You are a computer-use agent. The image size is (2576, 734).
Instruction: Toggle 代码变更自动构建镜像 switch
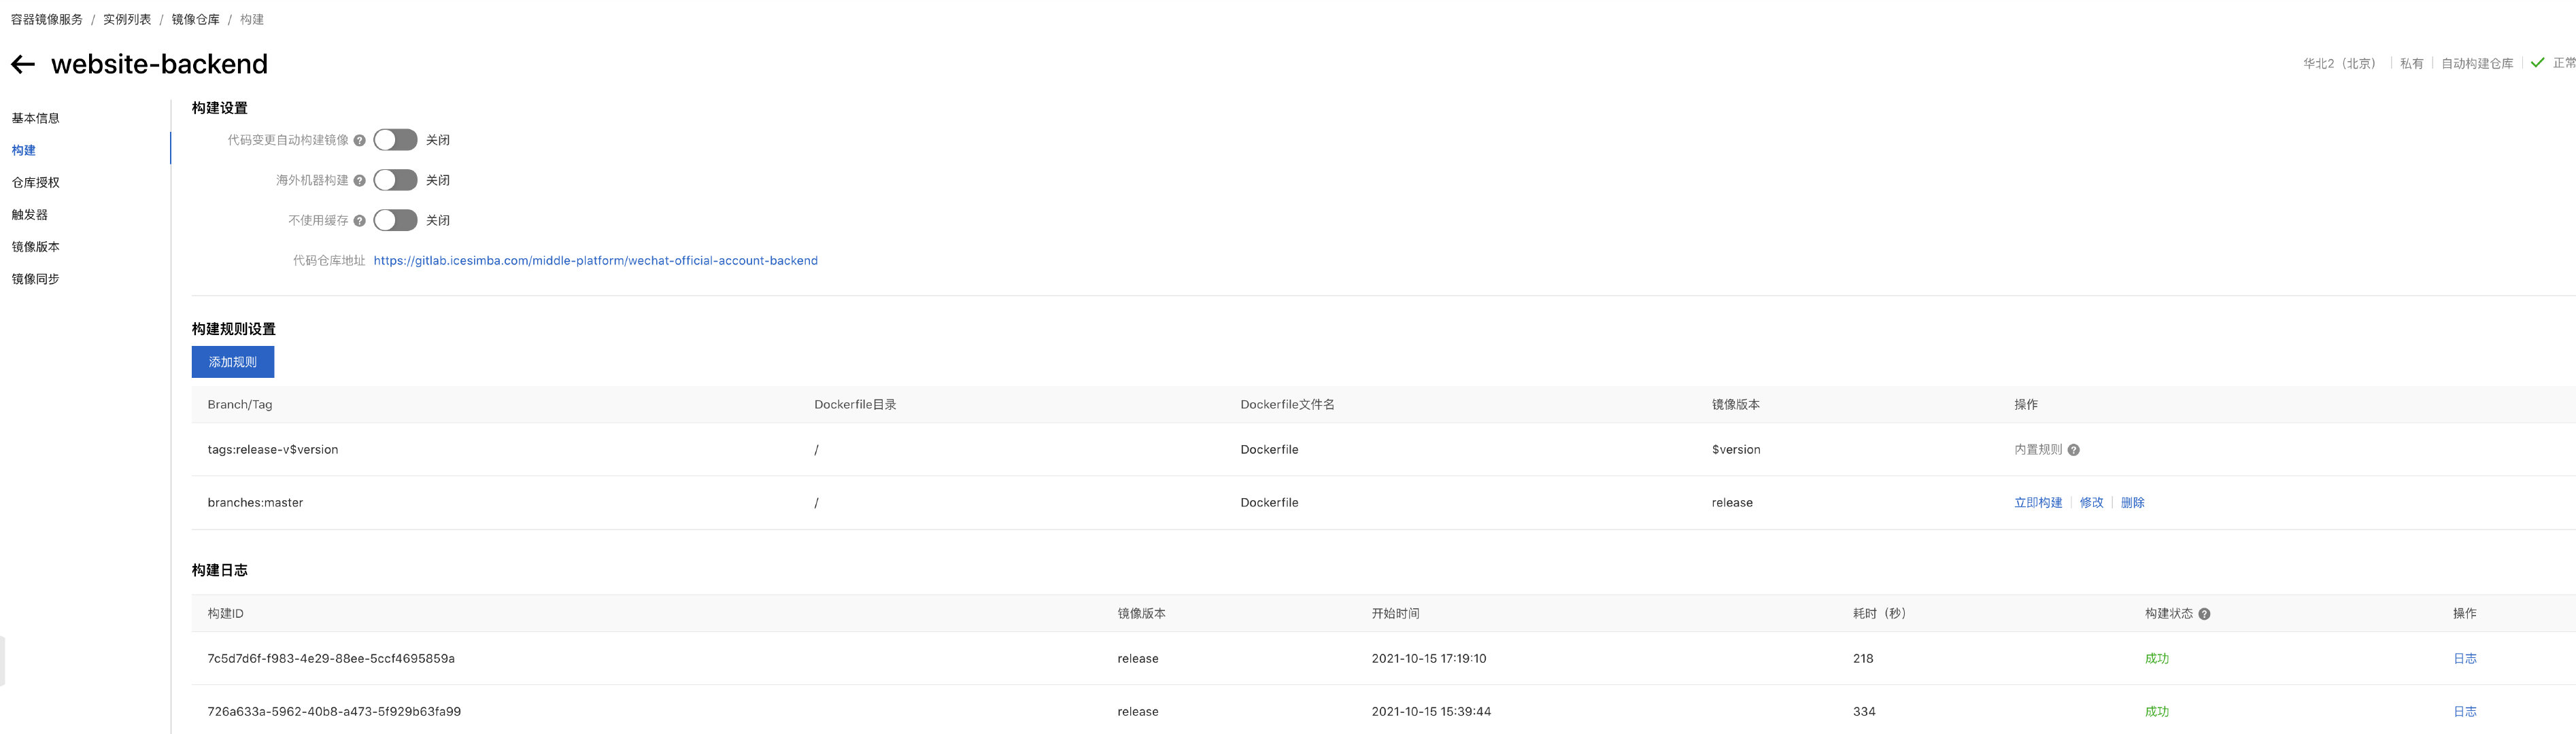(395, 140)
